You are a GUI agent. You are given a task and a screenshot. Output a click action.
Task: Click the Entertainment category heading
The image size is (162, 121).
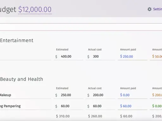17,40
